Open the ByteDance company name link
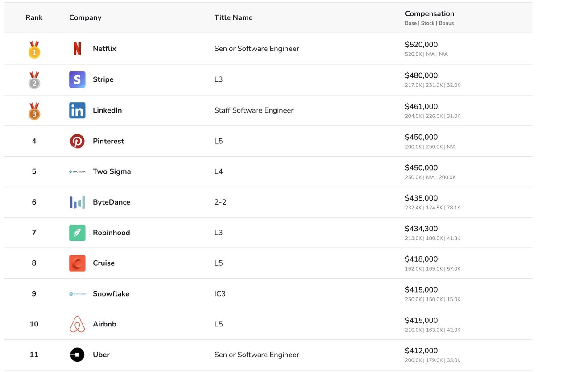This screenshot has height=372, width=571. tap(112, 202)
